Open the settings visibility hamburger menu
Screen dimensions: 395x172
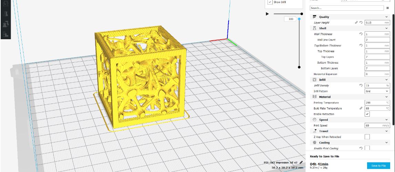click(388, 8)
